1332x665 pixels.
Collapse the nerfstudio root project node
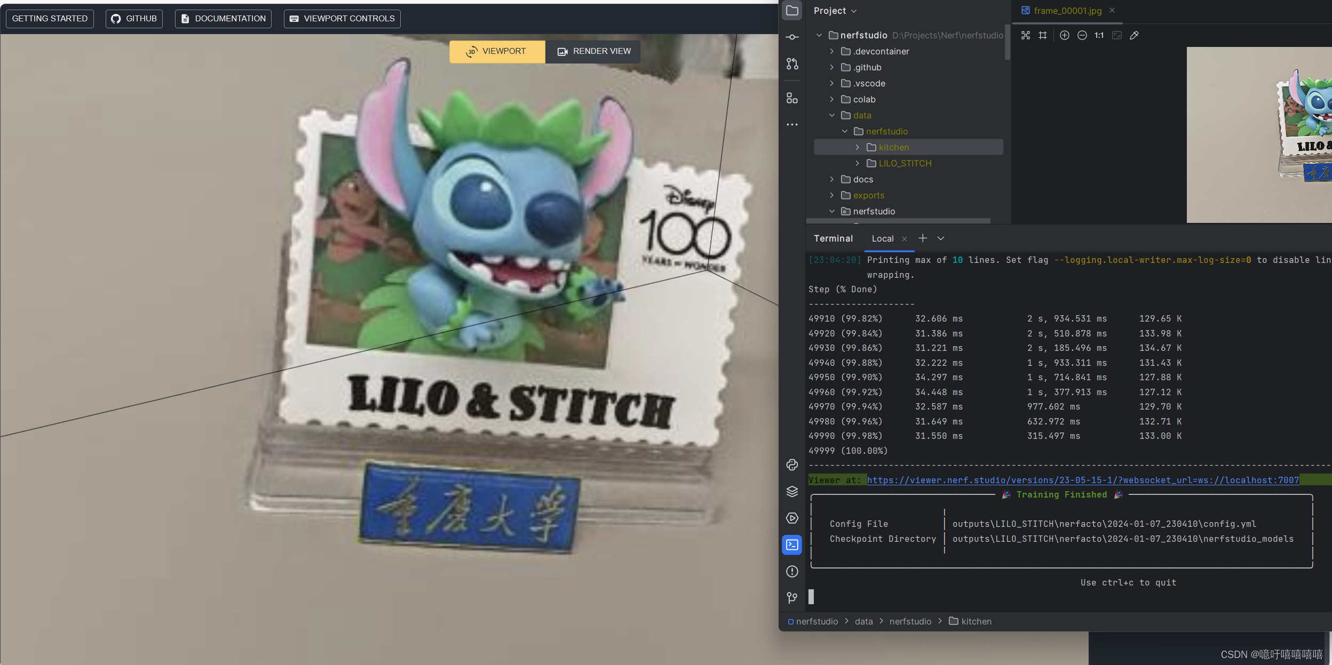click(x=819, y=35)
